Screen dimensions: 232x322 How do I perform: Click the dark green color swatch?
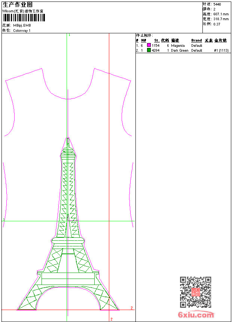pos(149,50)
